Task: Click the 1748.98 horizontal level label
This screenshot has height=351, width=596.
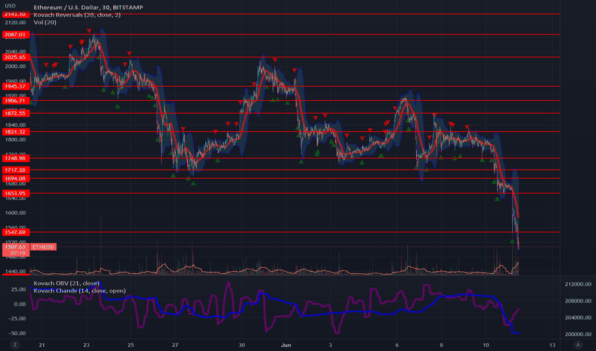Action: [15, 158]
